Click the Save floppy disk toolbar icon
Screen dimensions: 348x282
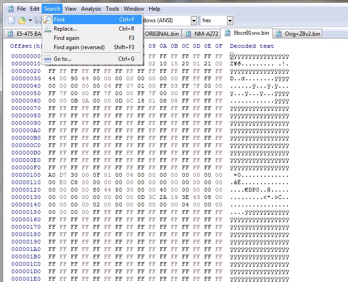(x=38, y=20)
